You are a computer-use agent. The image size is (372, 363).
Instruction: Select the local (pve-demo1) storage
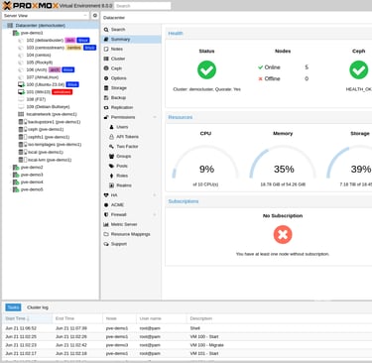[x=46, y=152]
